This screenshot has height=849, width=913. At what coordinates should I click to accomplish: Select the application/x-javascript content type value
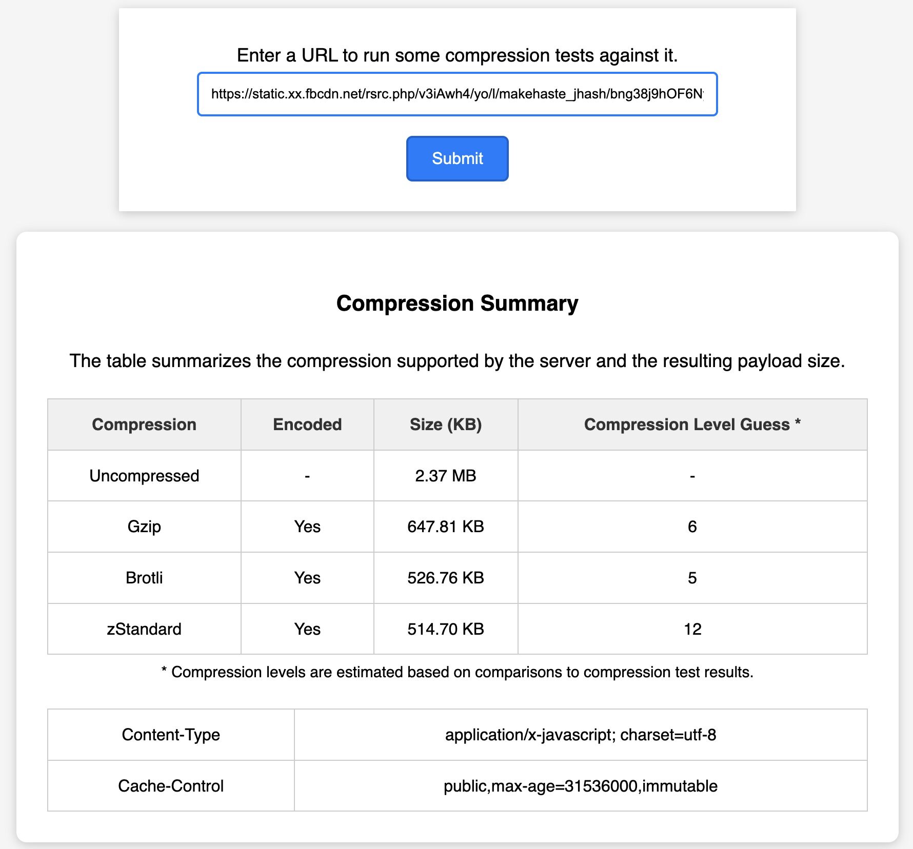click(x=581, y=735)
